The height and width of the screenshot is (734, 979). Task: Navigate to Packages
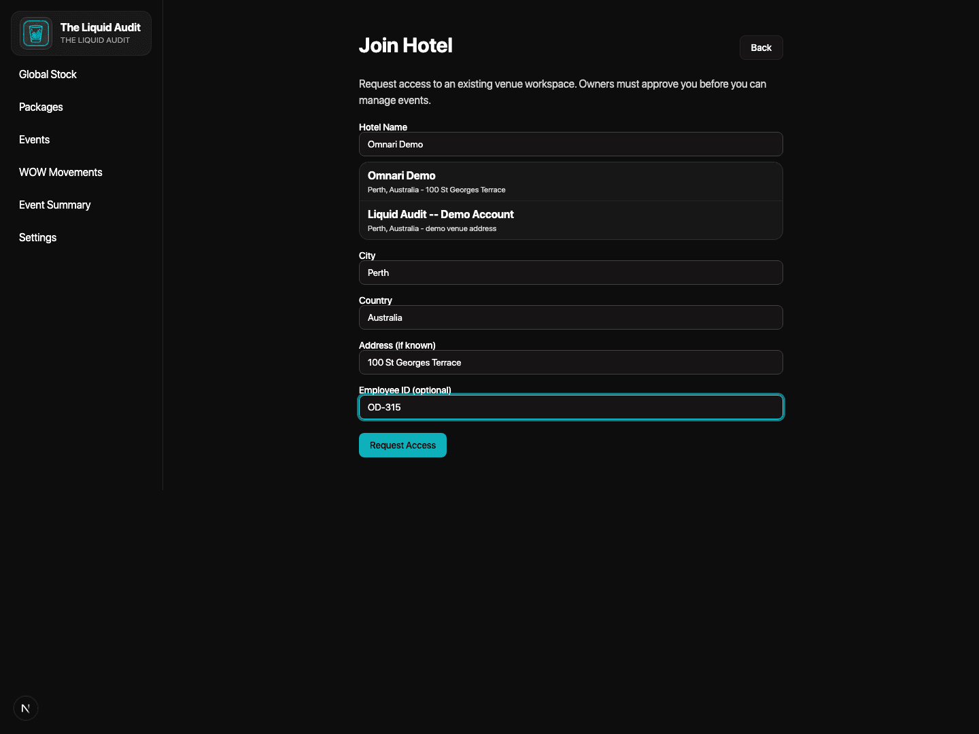click(x=41, y=107)
